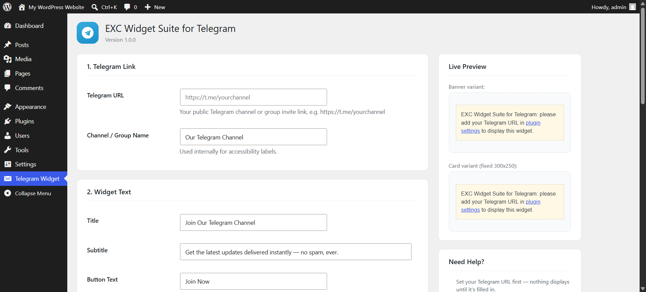Click the plus New icon

148,7
